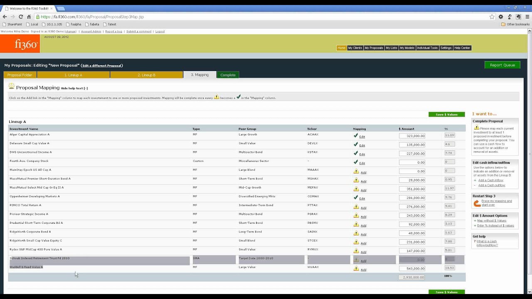Viewport: 532px width, 299px height.
Task: Switch to Proposal Folder tab
Action: coord(20,75)
